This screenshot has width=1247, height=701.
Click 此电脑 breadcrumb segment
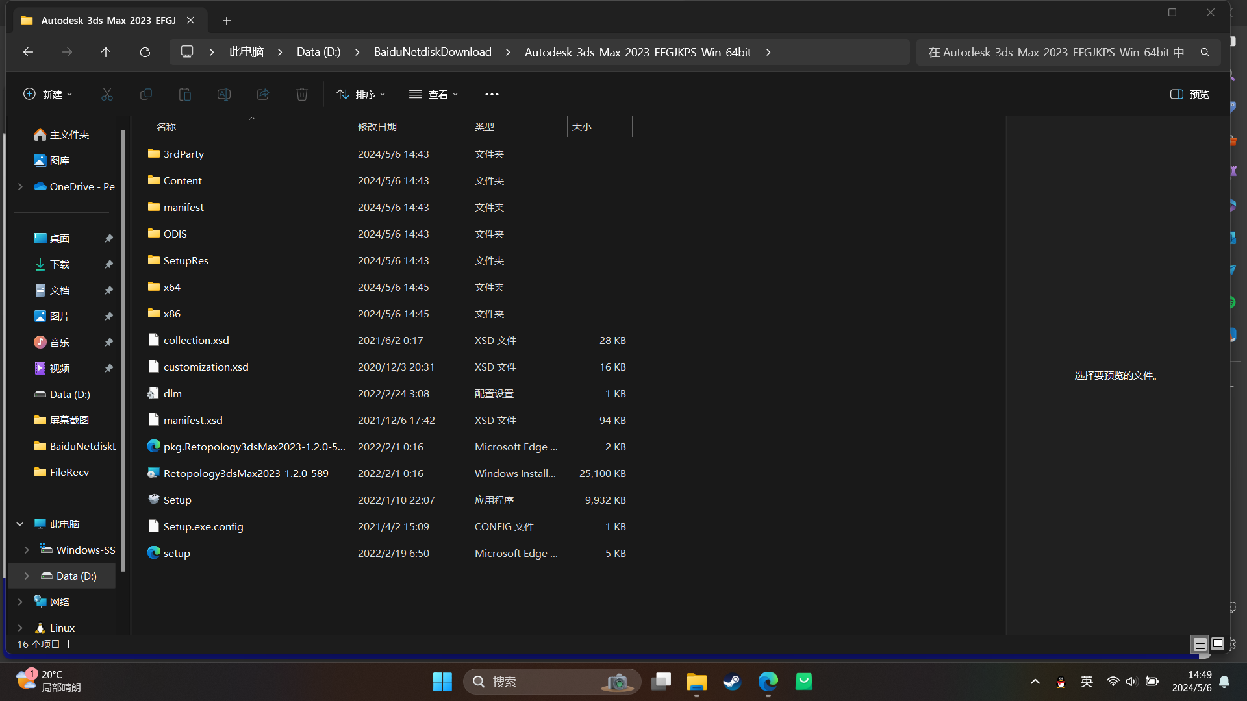[x=246, y=52]
